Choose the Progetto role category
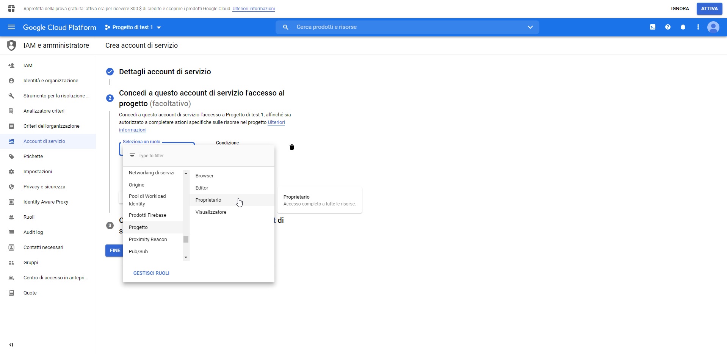Screen dimensions: 727x354 tap(153, 227)
